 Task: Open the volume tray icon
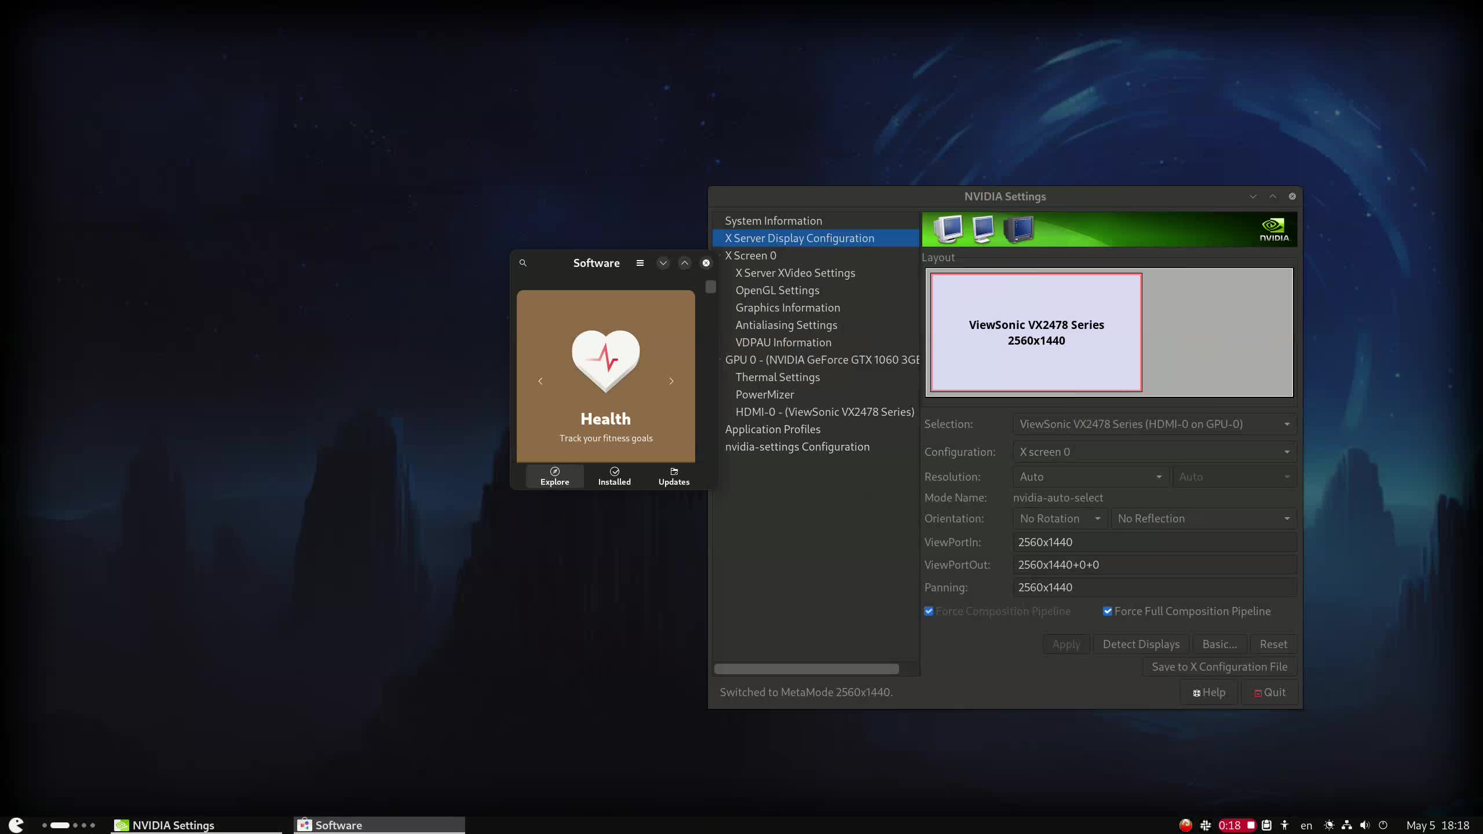pos(1365,825)
